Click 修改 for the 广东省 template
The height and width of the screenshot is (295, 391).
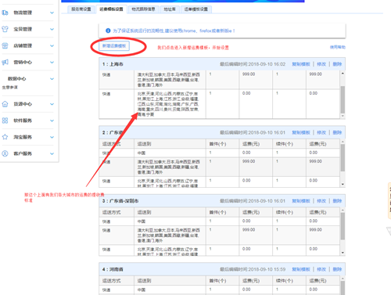(321, 132)
